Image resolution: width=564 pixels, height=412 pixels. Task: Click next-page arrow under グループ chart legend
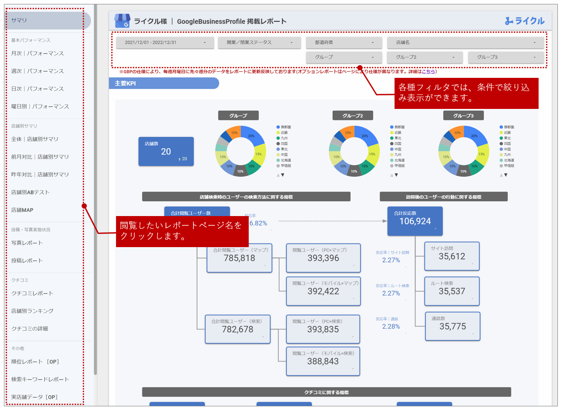pyautogui.click(x=282, y=175)
